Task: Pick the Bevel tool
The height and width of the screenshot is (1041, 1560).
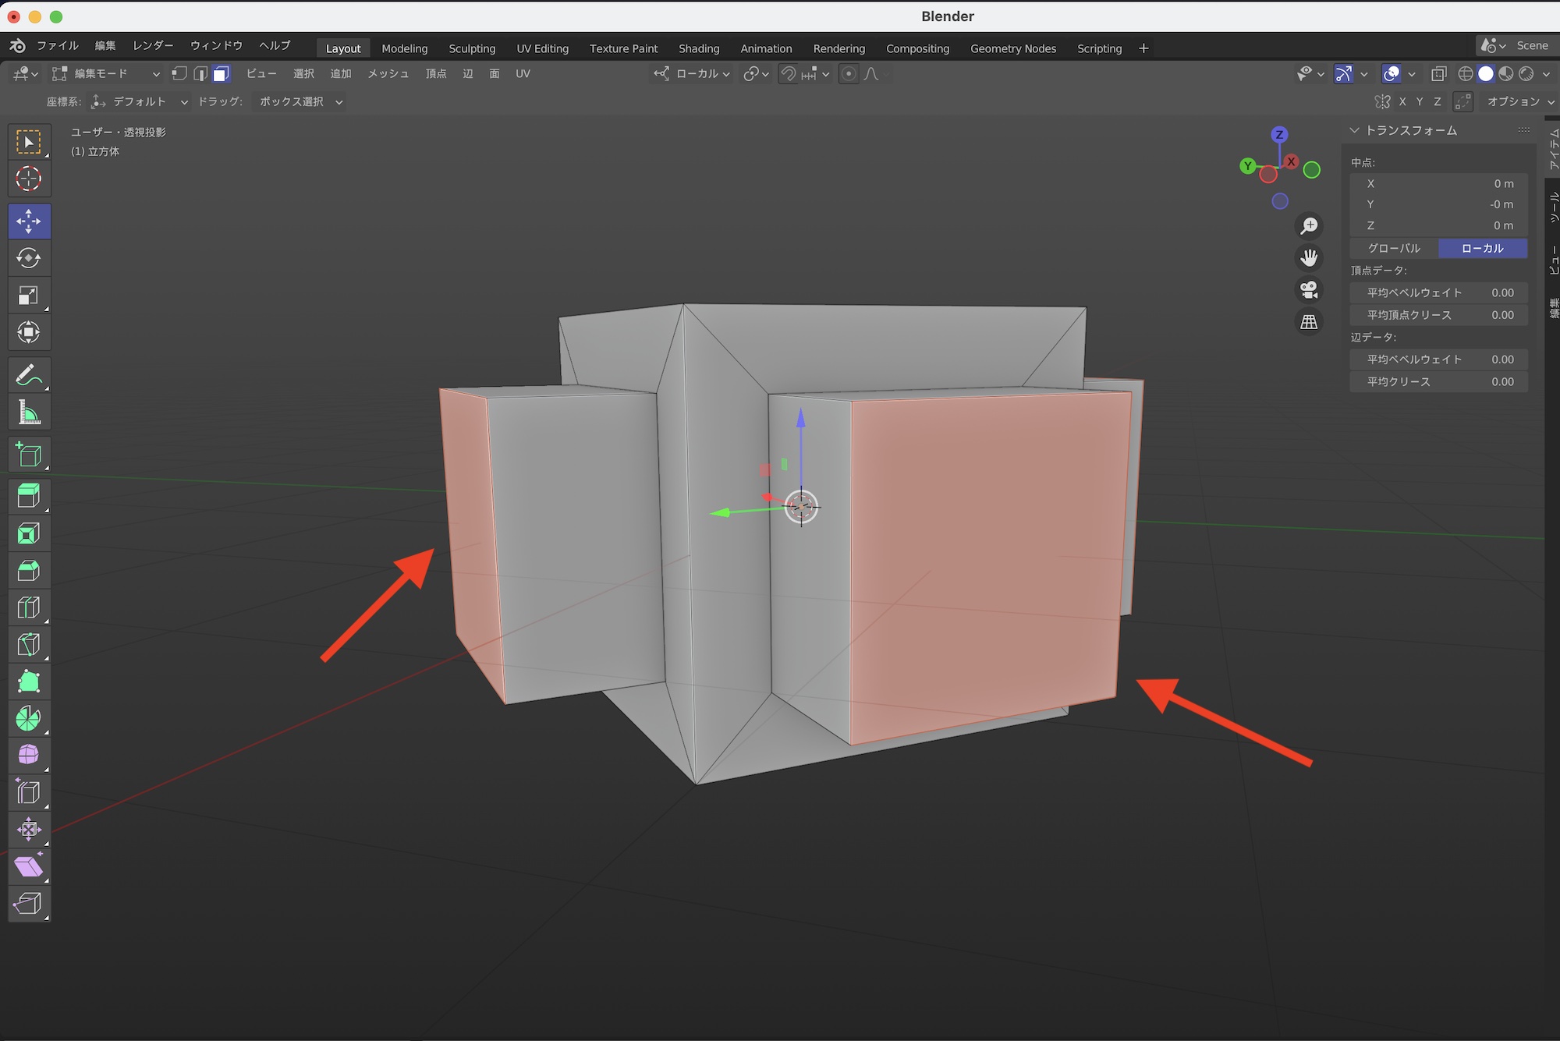Action: (29, 571)
